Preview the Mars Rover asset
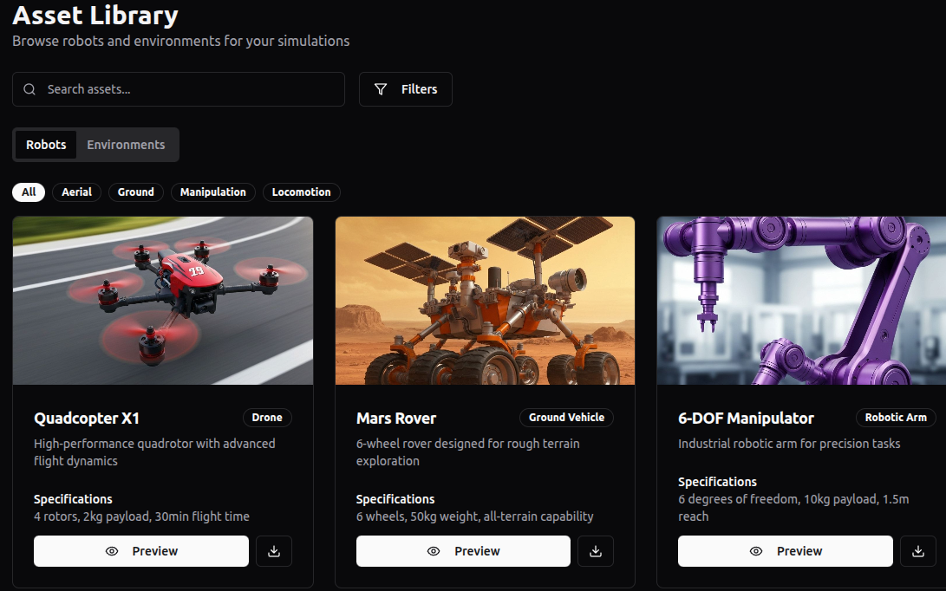The width and height of the screenshot is (946, 591). pos(463,550)
